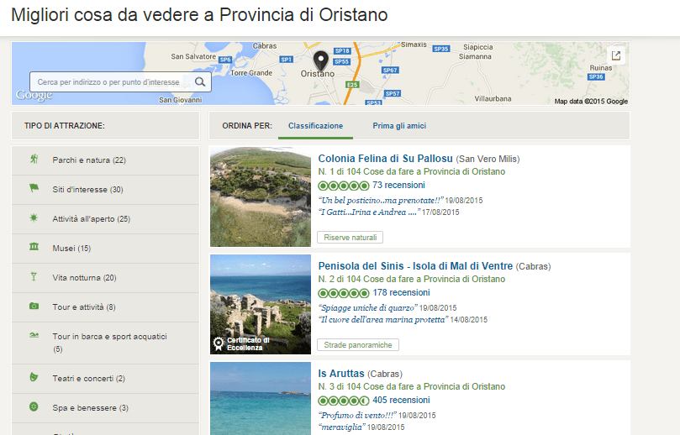Click the Strade panoramiche tag button
The image size is (680, 435).
click(358, 345)
